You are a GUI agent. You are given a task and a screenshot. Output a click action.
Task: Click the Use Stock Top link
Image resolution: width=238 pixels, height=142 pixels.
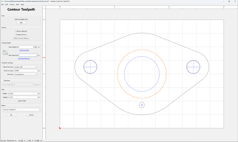pos(24,50)
